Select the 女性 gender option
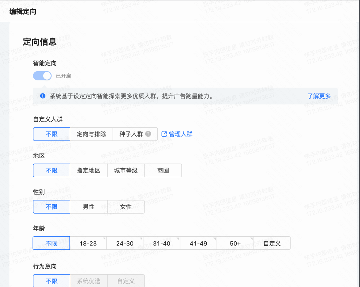The height and width of the screenshot is (287, 360). click(x=126, y=207)
